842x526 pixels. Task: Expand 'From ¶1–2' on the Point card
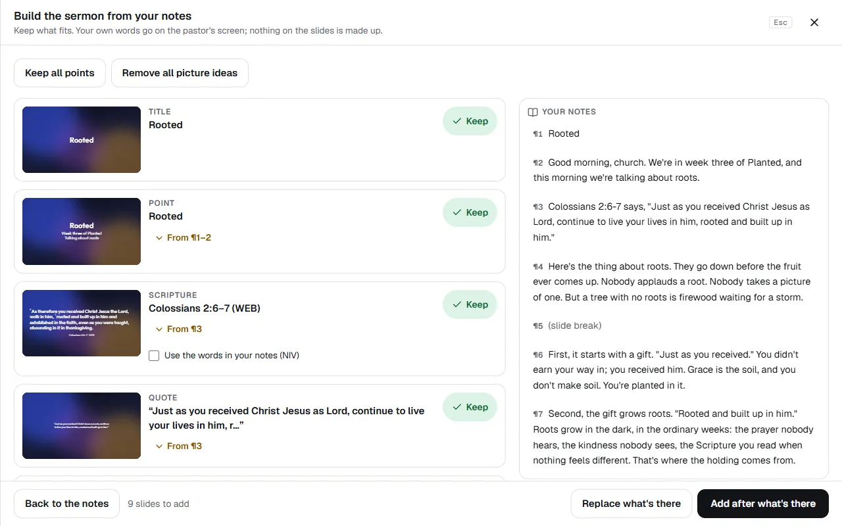coord(183,238)
